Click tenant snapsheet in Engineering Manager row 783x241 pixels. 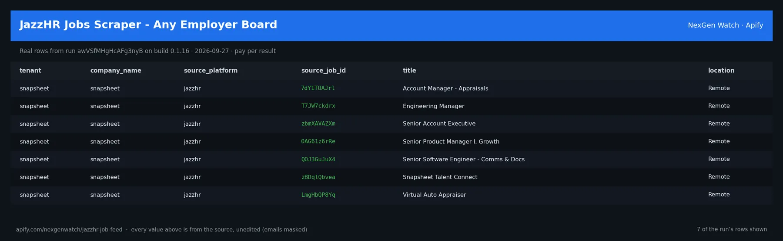(34, 106)
